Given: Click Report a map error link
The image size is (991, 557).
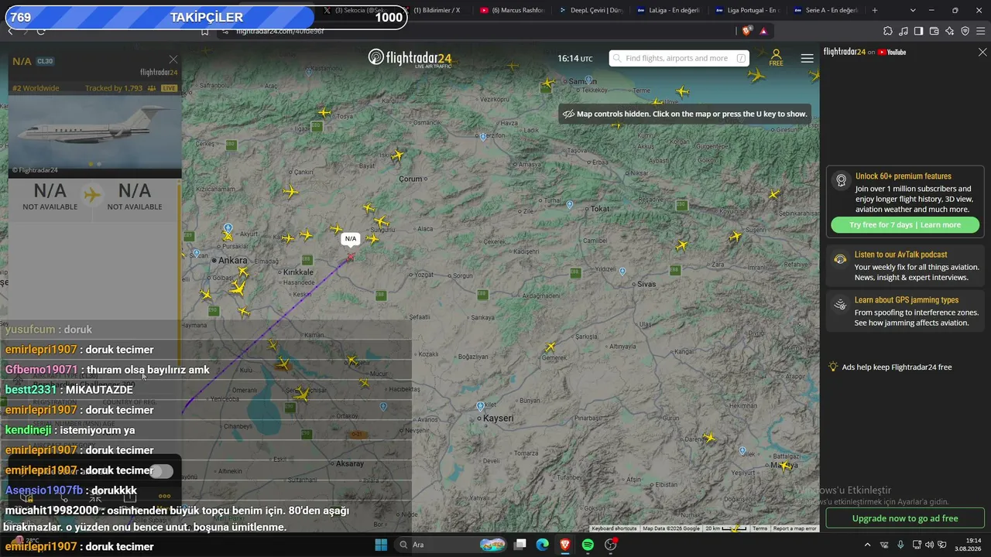Looking at the screenshot, I should pyautogui.click(x=795, y=528).
